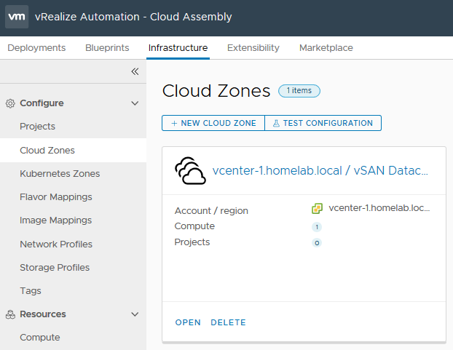Click the Projects count badge
The width and height of the screenshot is (453, 350).
coord(317,242)
